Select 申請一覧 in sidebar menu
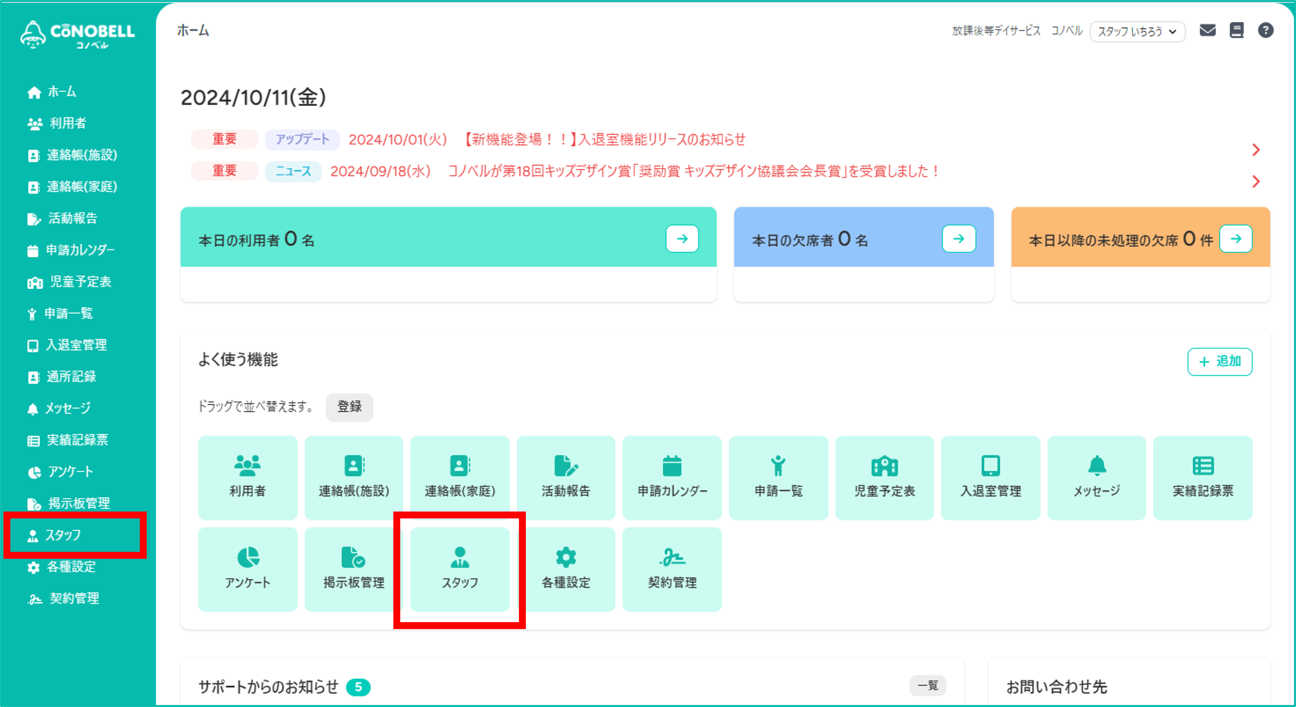 (x=60, y=313)
